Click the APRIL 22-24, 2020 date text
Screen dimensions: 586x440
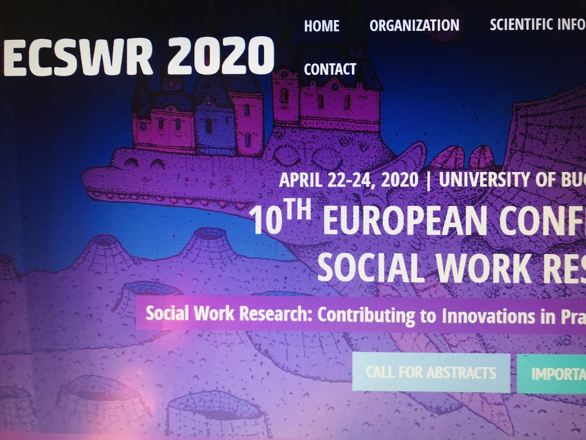349,180
